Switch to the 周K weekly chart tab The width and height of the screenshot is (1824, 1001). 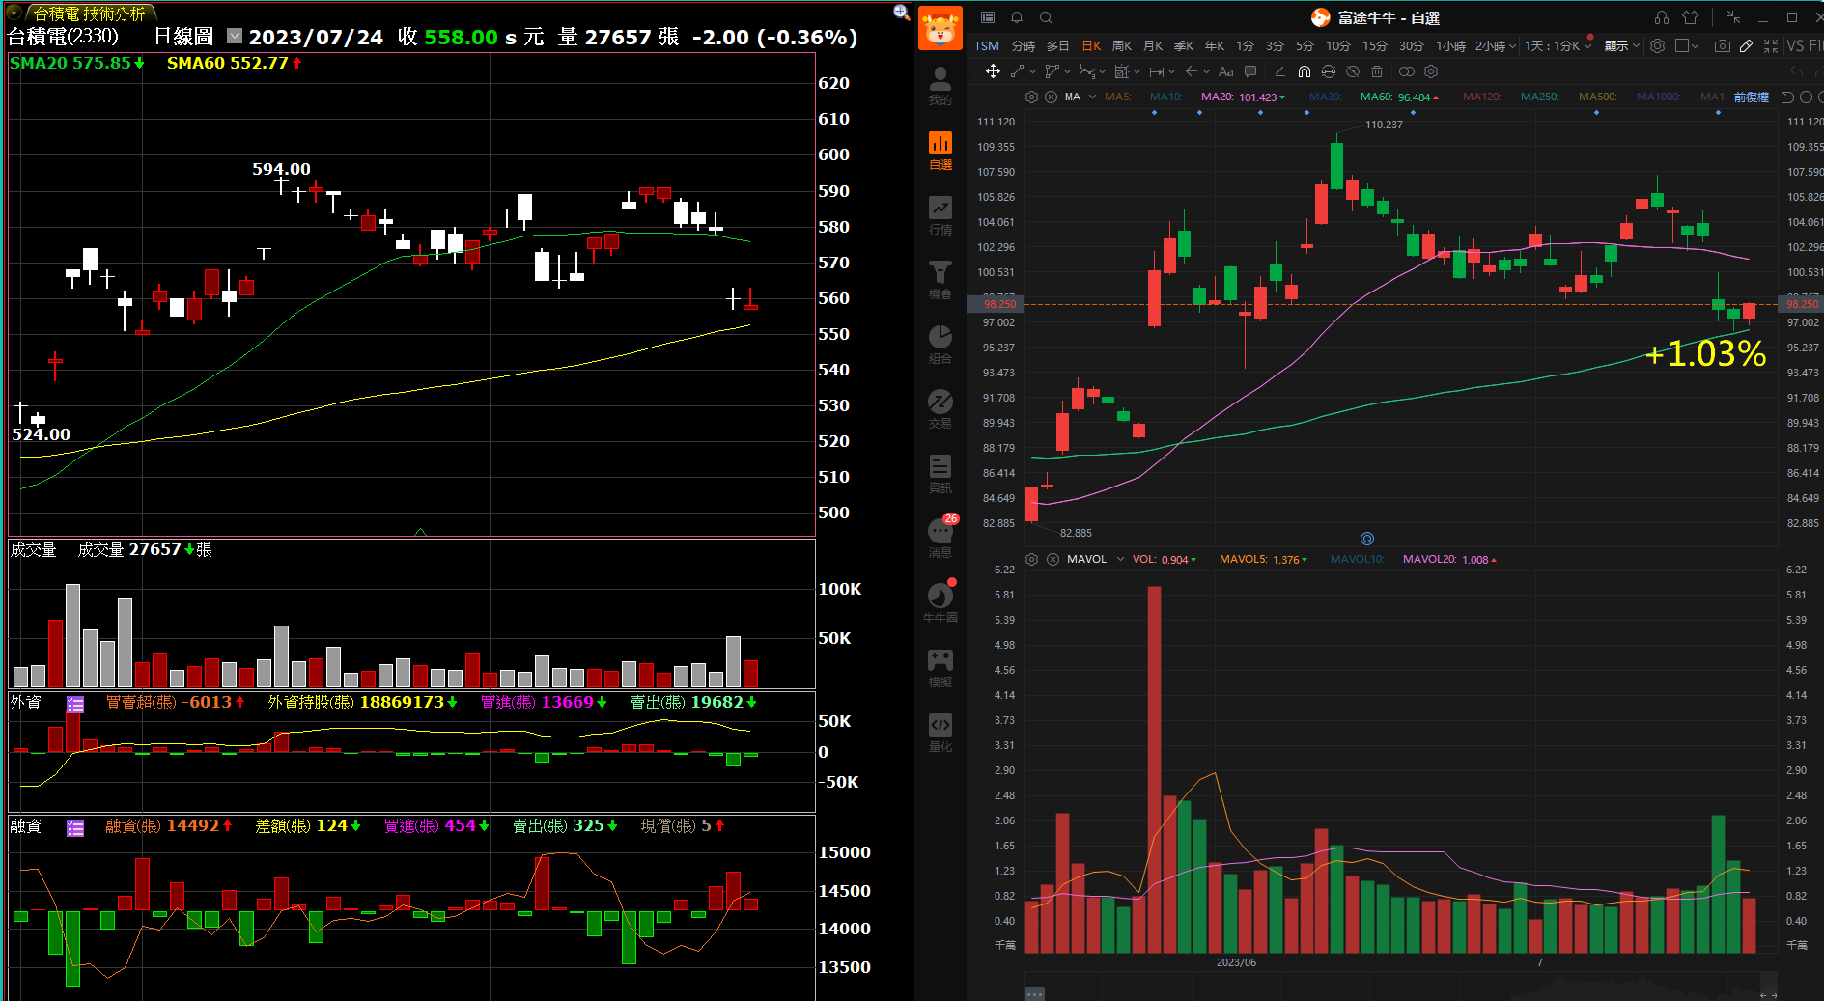pos(1122,45)
